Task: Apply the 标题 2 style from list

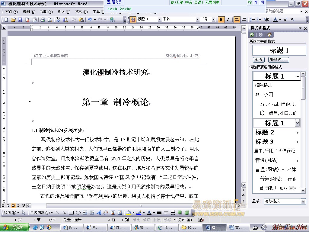Action: pyautogui.click(x=265, y=132)
